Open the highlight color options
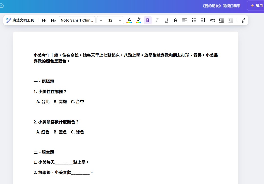Viewport: 264px width, 184px height. tap(138, 20)
